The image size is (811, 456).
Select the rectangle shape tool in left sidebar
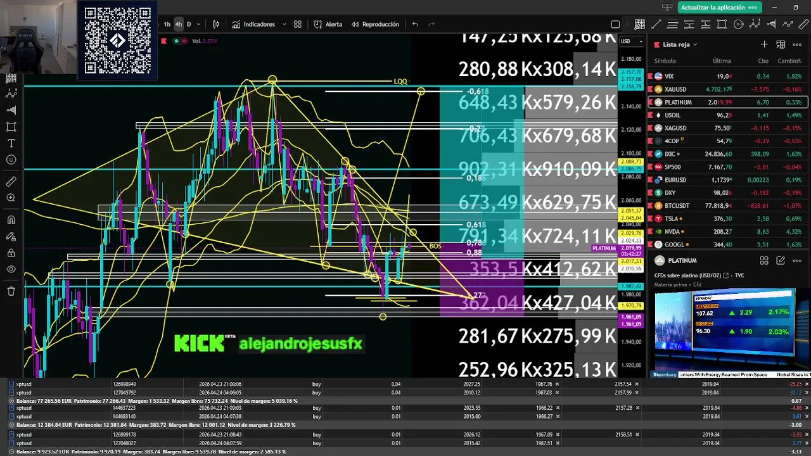[x=11, y=127]
